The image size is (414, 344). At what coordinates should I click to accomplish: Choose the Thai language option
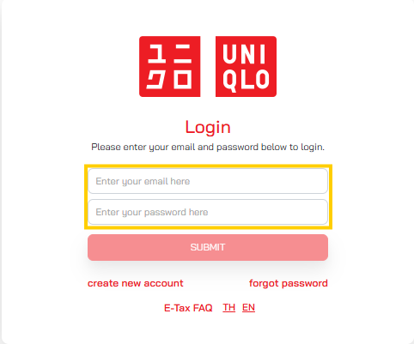click(x=229, y=308)
